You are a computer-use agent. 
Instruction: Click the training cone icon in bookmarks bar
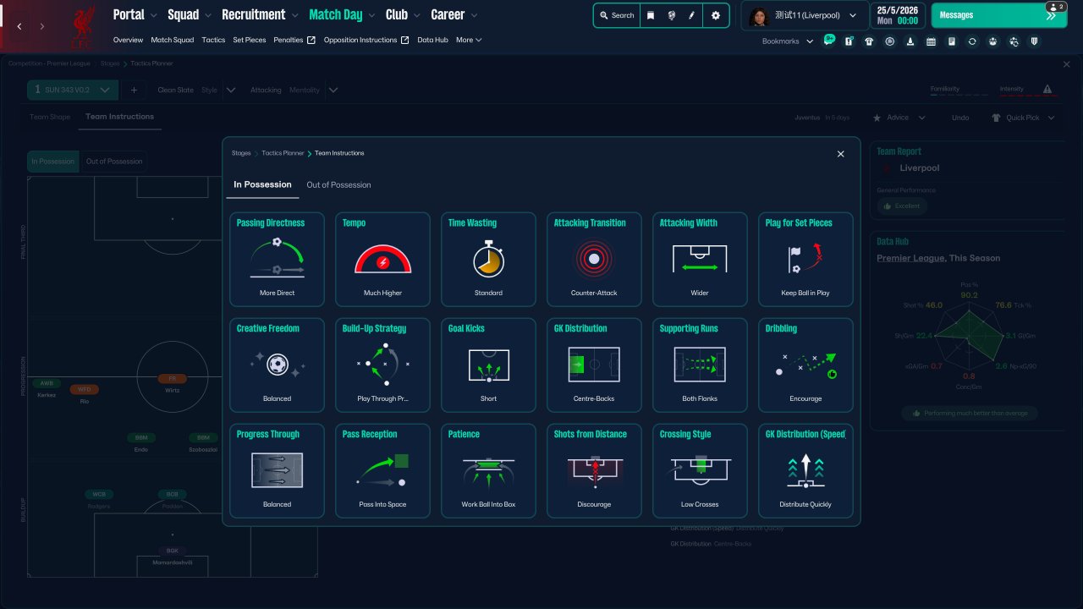tap(910, 41)
